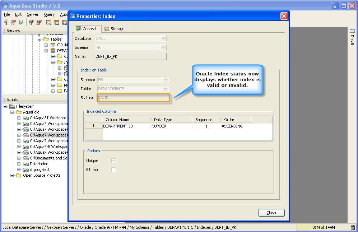Collapse the DEPAR table node

46,51
